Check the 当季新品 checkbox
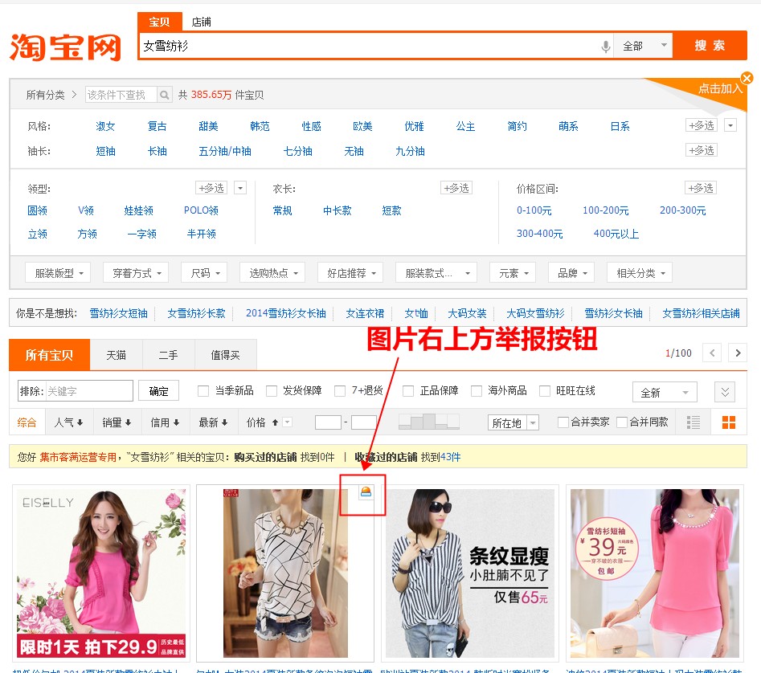Screen dimensions: 761x673 [x=203, y=391]
